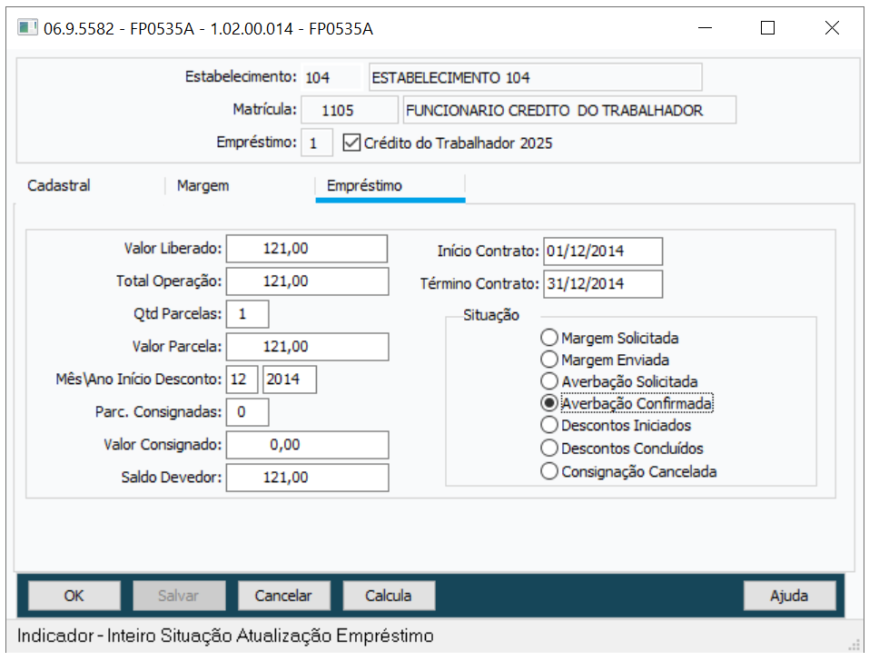Open Ajuda help button
The height and width of the screenshot is (661, 869).
789,596
